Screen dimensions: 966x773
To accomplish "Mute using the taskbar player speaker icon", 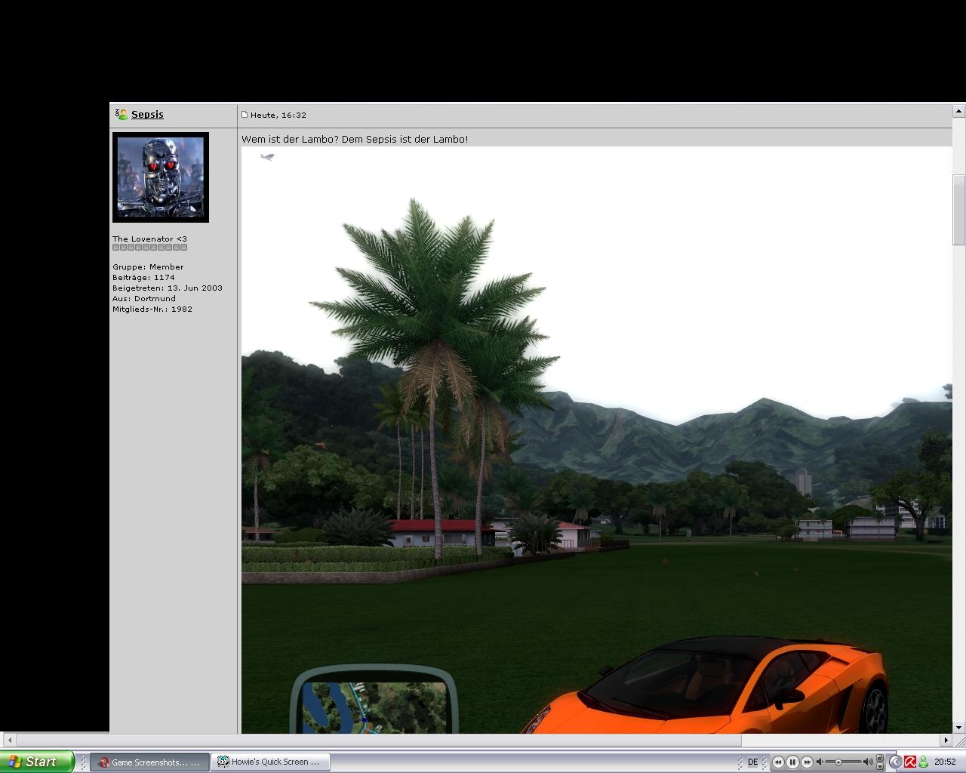I will (820, 762).
